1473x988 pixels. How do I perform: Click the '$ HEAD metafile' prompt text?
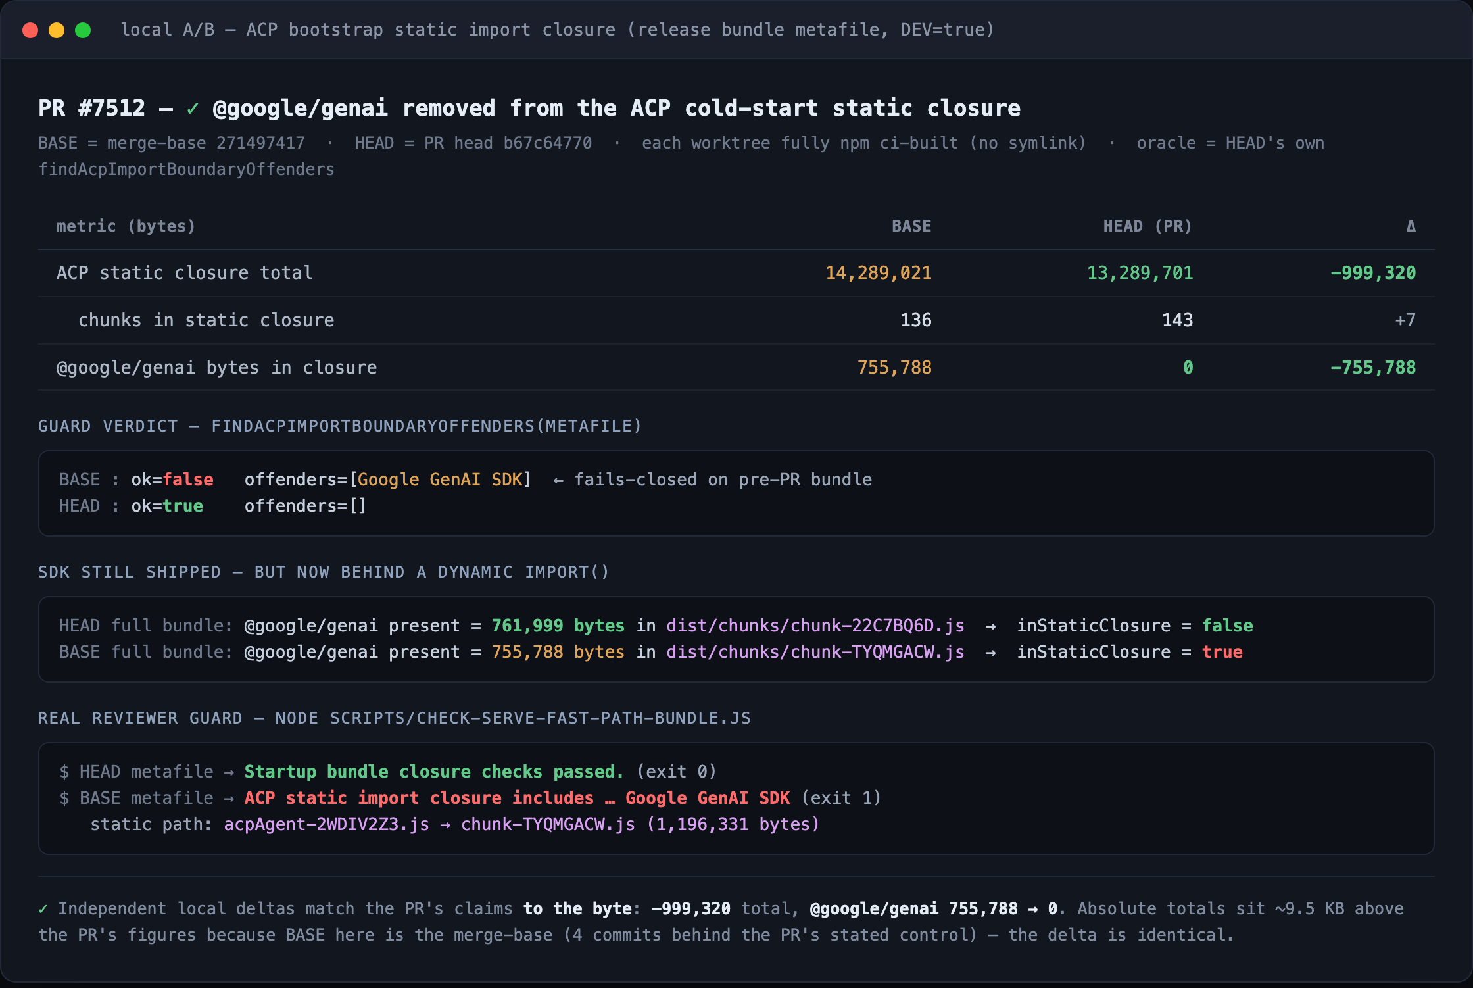(136, 772)
